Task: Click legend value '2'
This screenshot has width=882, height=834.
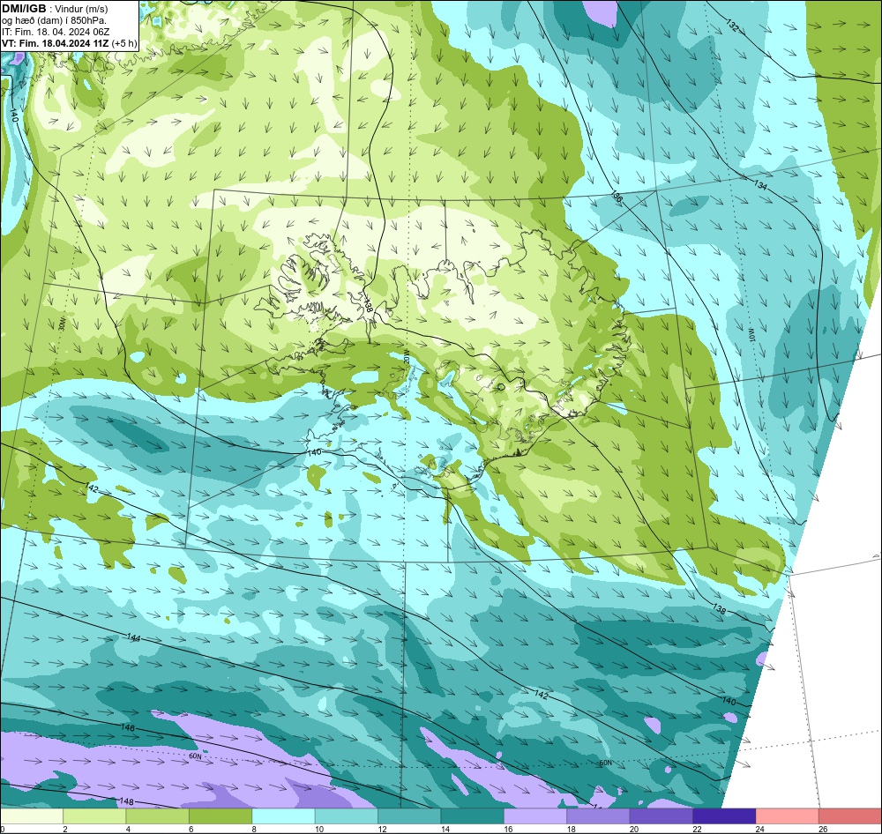Action: click(x=65, y=829)
